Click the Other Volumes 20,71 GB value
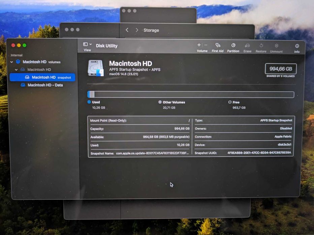 pyautogui.click(x=169, y=108)
